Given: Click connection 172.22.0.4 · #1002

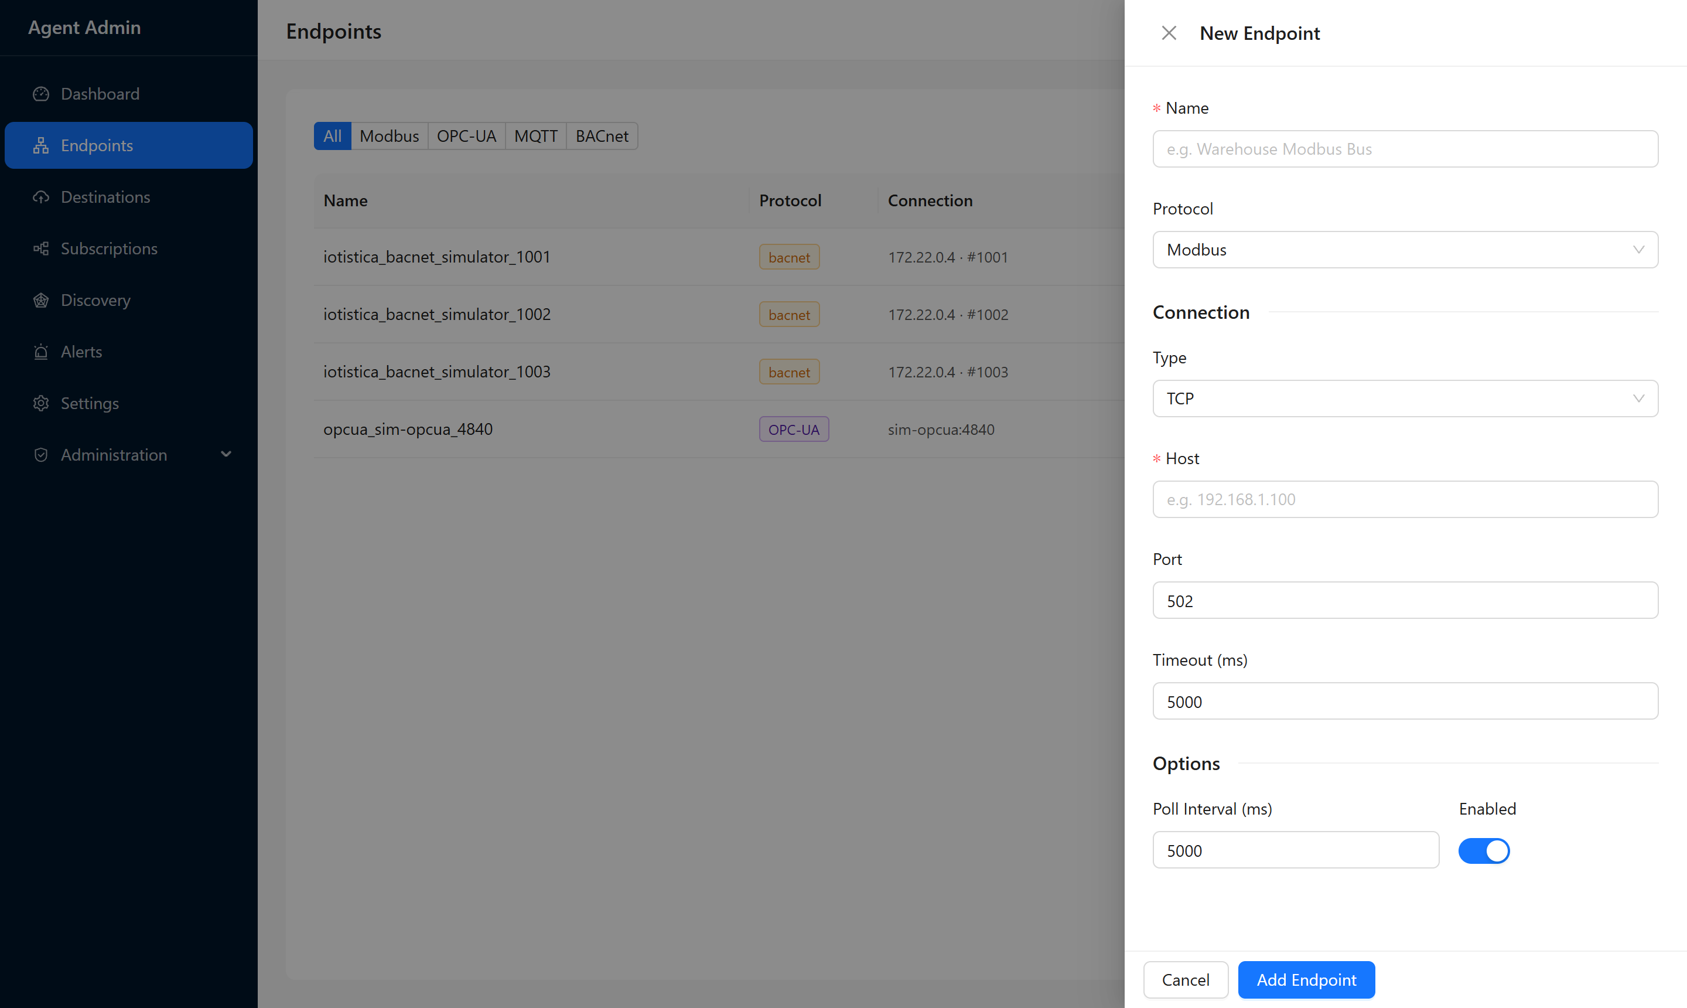Looking at the screenshot, I should coord(948,315).
